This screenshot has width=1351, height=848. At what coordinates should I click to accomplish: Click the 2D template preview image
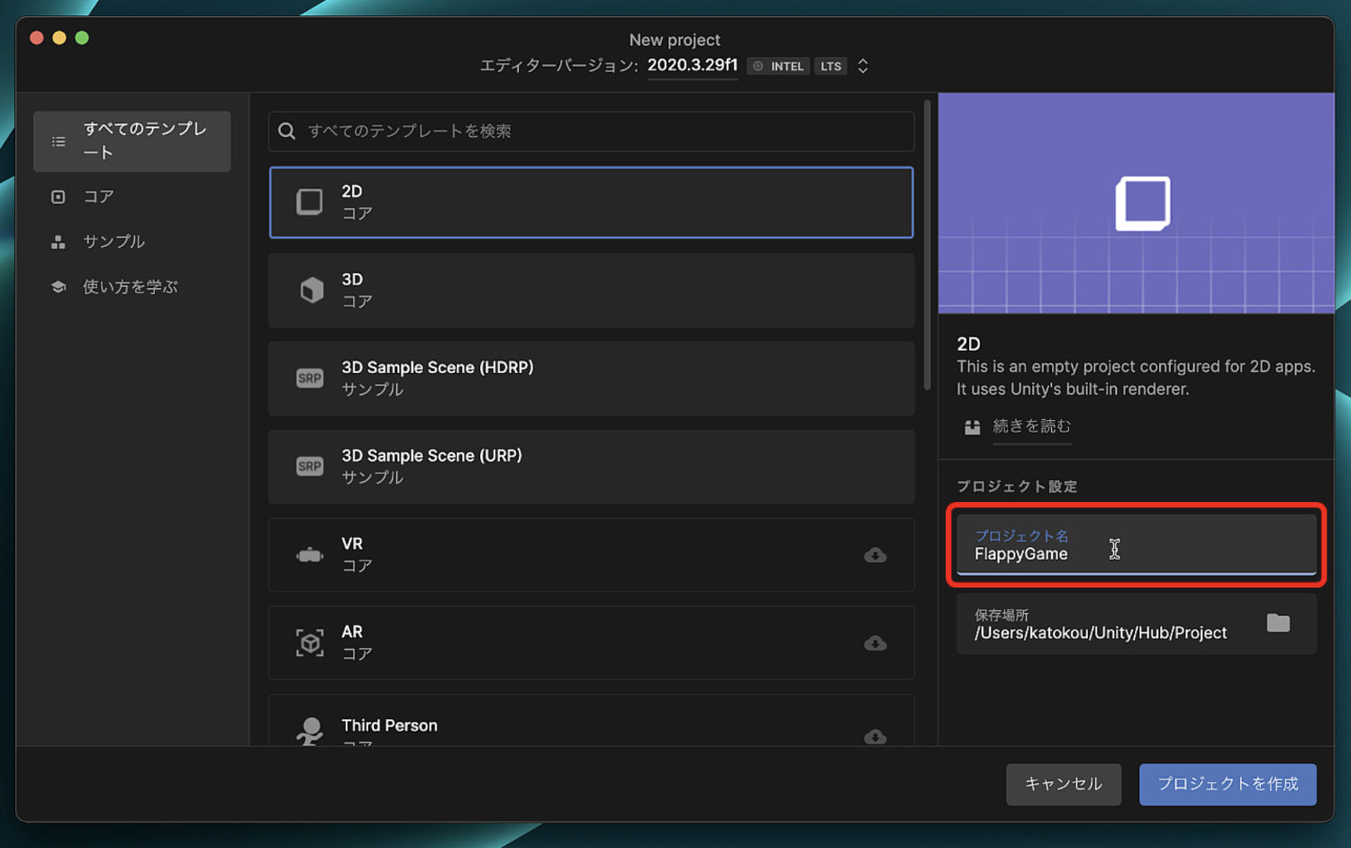click(1136, 203)
